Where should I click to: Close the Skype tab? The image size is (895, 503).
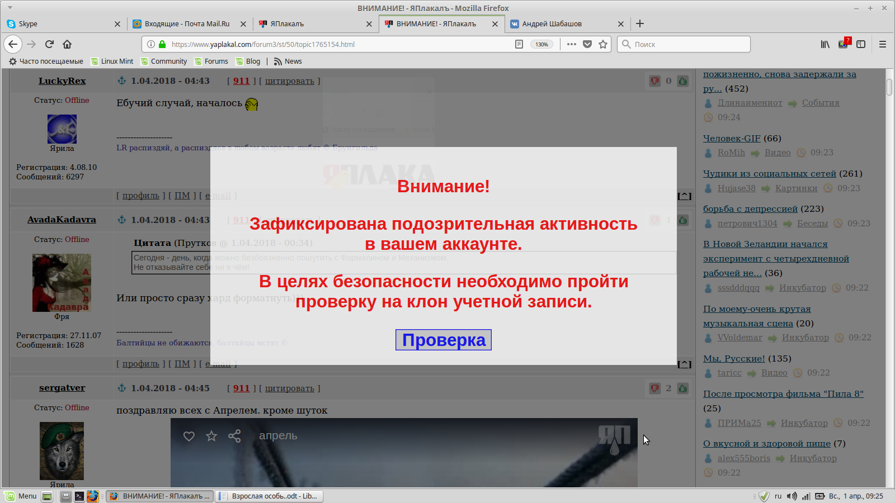pos(117,24)
